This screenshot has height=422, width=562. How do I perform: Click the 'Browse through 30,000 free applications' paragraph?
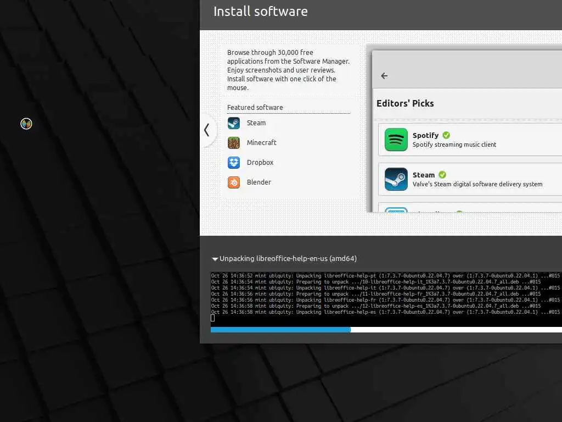pos(288,70)
